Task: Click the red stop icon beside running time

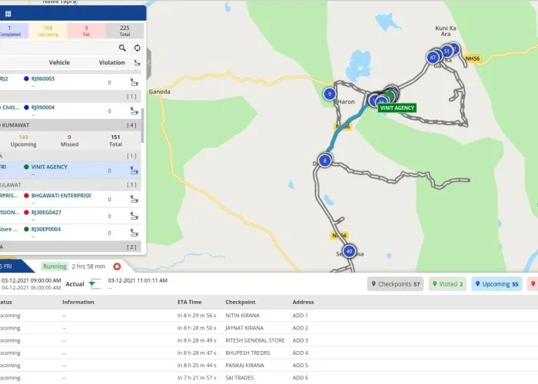Action: (x=117, y=266)
